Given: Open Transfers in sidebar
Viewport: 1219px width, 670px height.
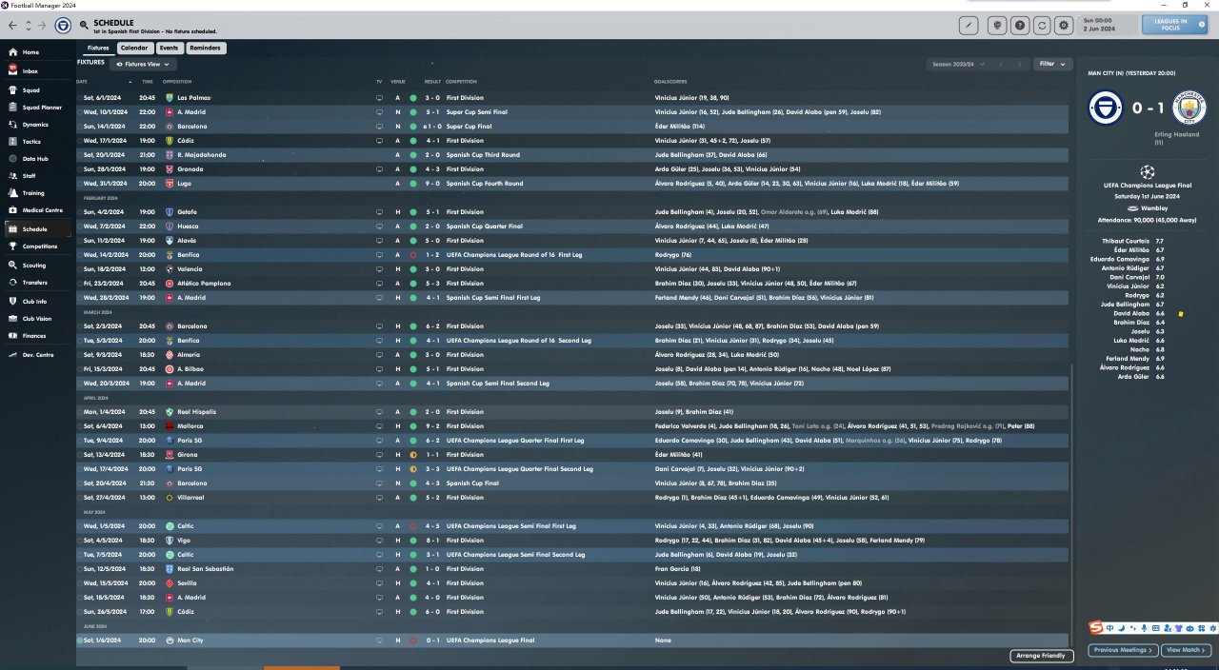Looking at the screenshot, I should click(35, 283).
